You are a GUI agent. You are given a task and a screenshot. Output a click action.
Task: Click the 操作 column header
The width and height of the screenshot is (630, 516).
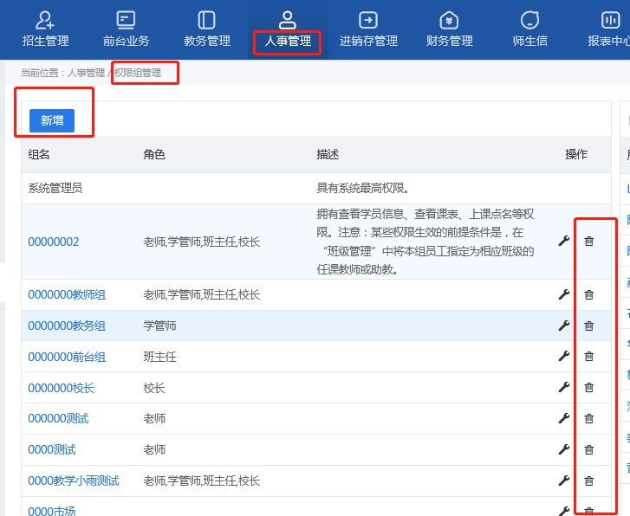click(576, 154)
